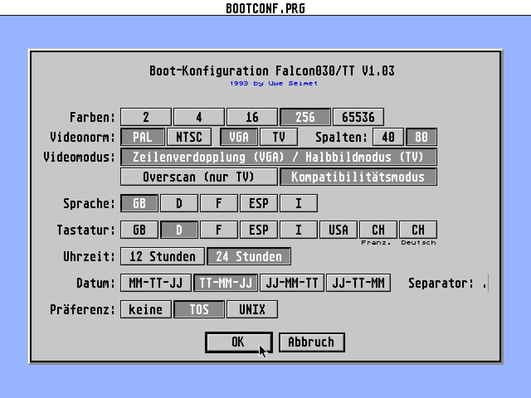
Task: Toggle Kompatibilitätsmodus option
Action: [x=358, y=177]
